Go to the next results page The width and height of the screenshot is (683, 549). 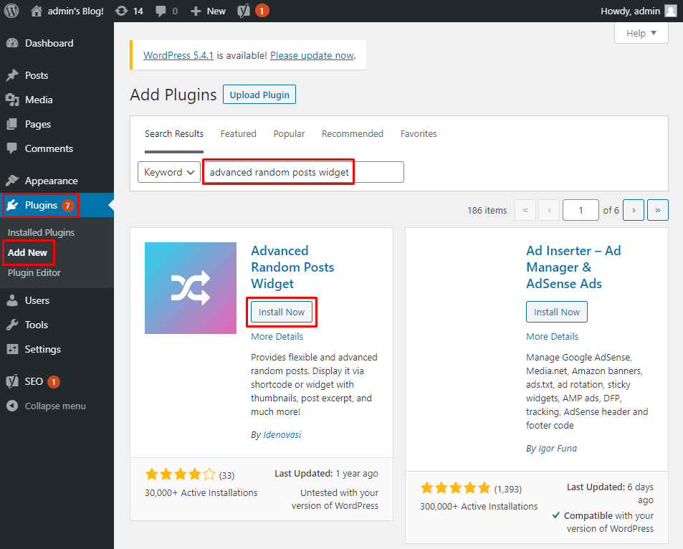(634, 211)
